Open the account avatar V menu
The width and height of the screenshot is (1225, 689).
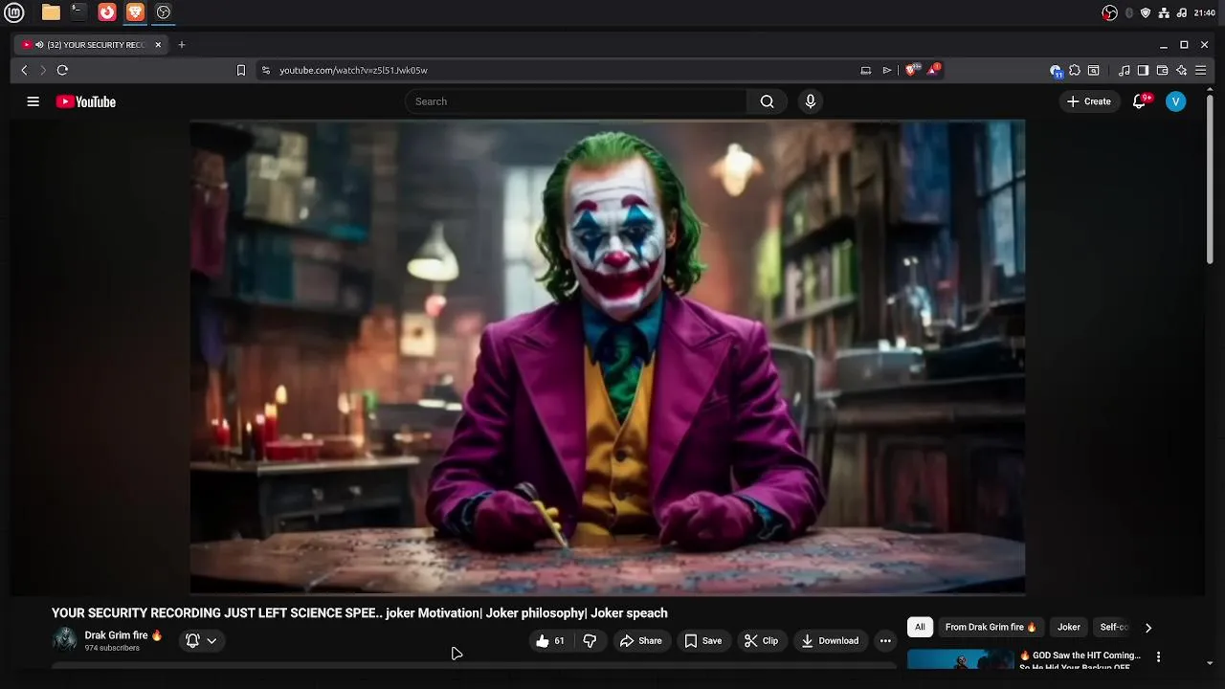point(1176,101)
